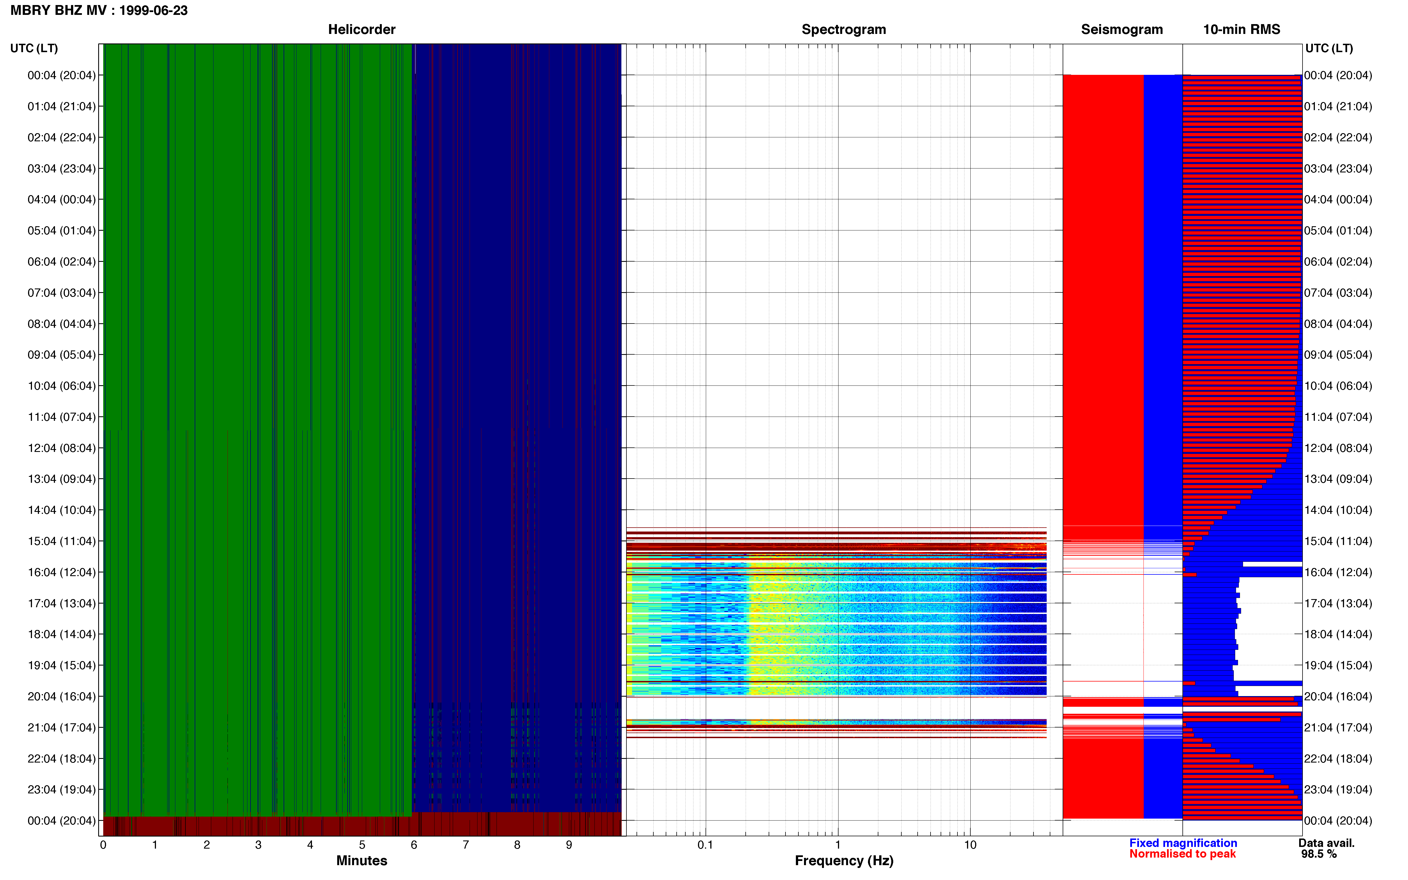Viewport: 1408px width, 880px height.
Task: Click the left '04:04 (00:04)' time label
Action: (62, 200)
